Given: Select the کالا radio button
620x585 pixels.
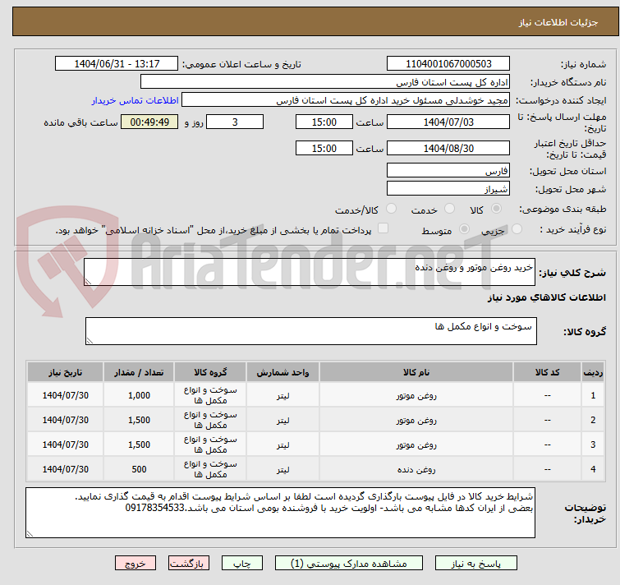Looking at the screenshot, I should click(496, 208).
